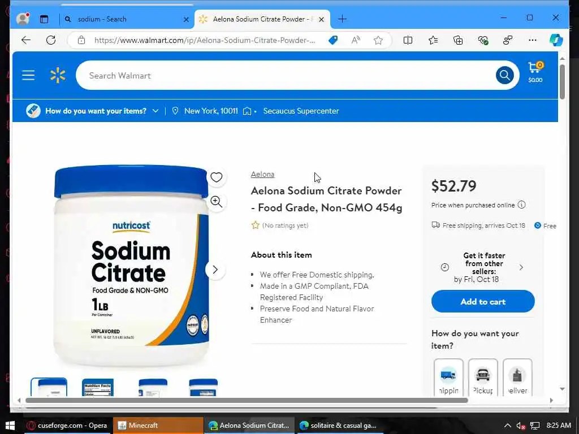Open the Aelona brand link
579x434 pixels.
point(262,174)
